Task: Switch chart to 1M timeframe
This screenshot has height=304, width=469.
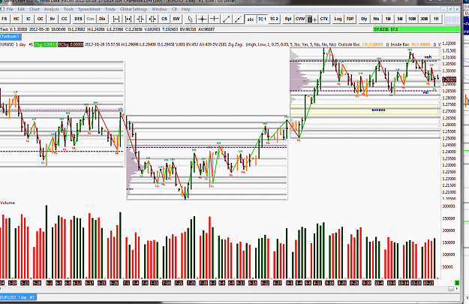Action: 388,19
